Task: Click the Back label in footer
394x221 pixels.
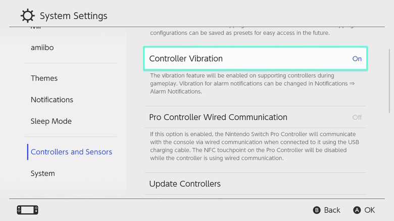Action: point(332,210)
